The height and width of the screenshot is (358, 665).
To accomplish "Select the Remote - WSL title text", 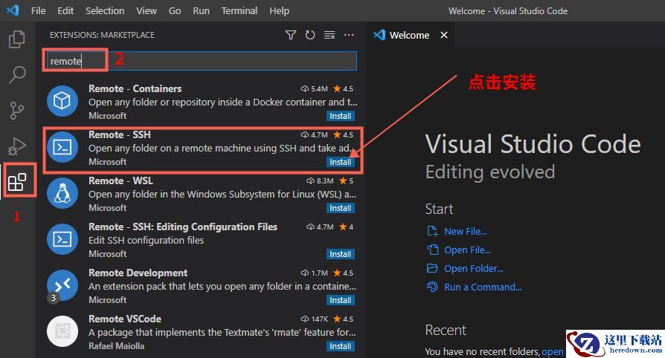I will pyautogui.click(x=121, y=181).
